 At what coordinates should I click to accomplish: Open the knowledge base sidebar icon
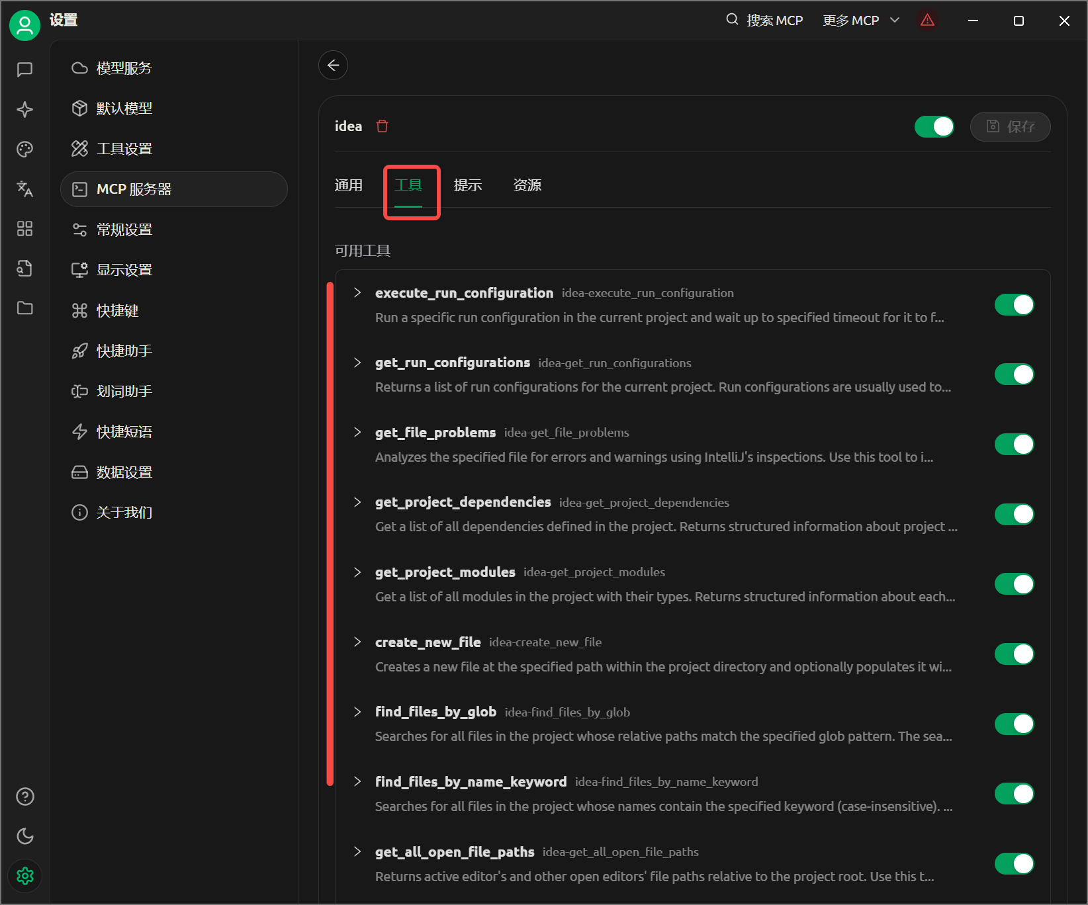click(25, 268)
